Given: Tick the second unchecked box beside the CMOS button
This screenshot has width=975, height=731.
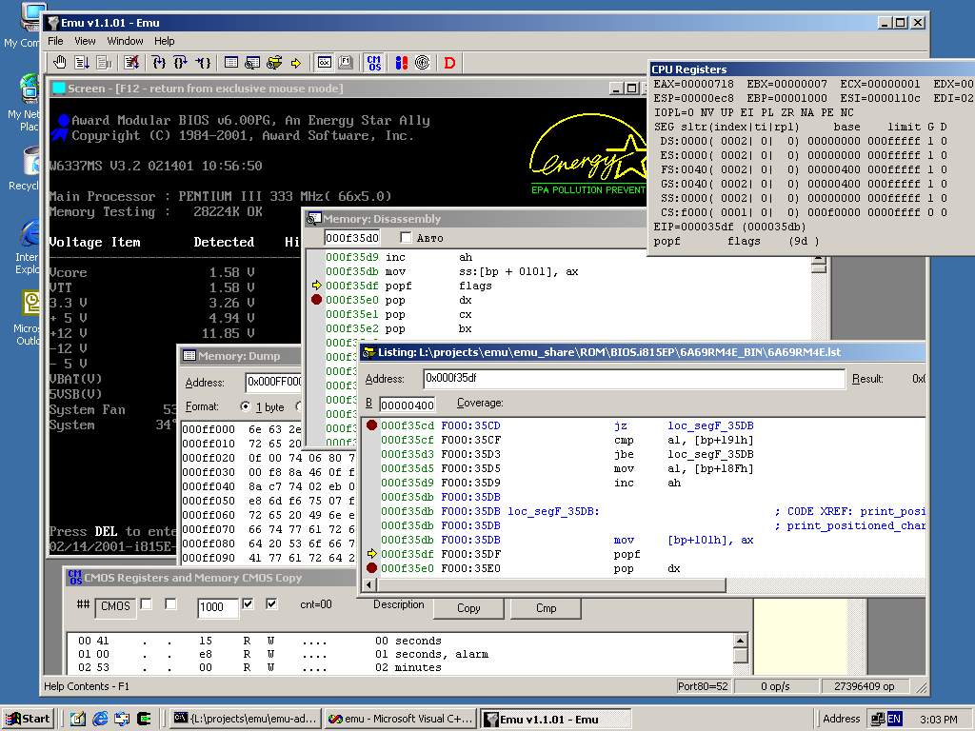Looking at the screenshot, I should (170, 603).
